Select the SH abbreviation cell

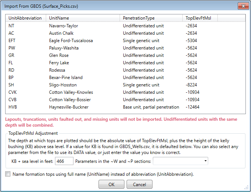[x=11, y=85]
